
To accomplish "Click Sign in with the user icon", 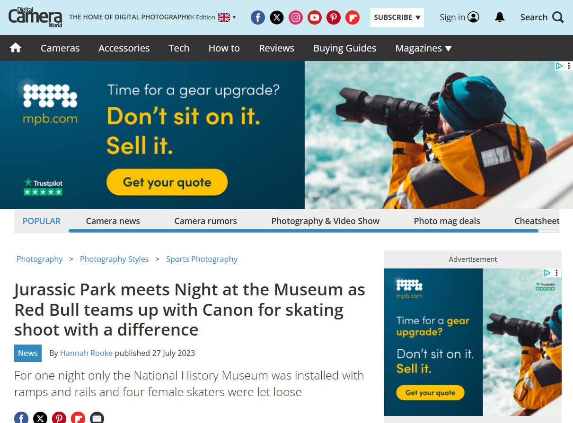I will (x=459, y=17).
